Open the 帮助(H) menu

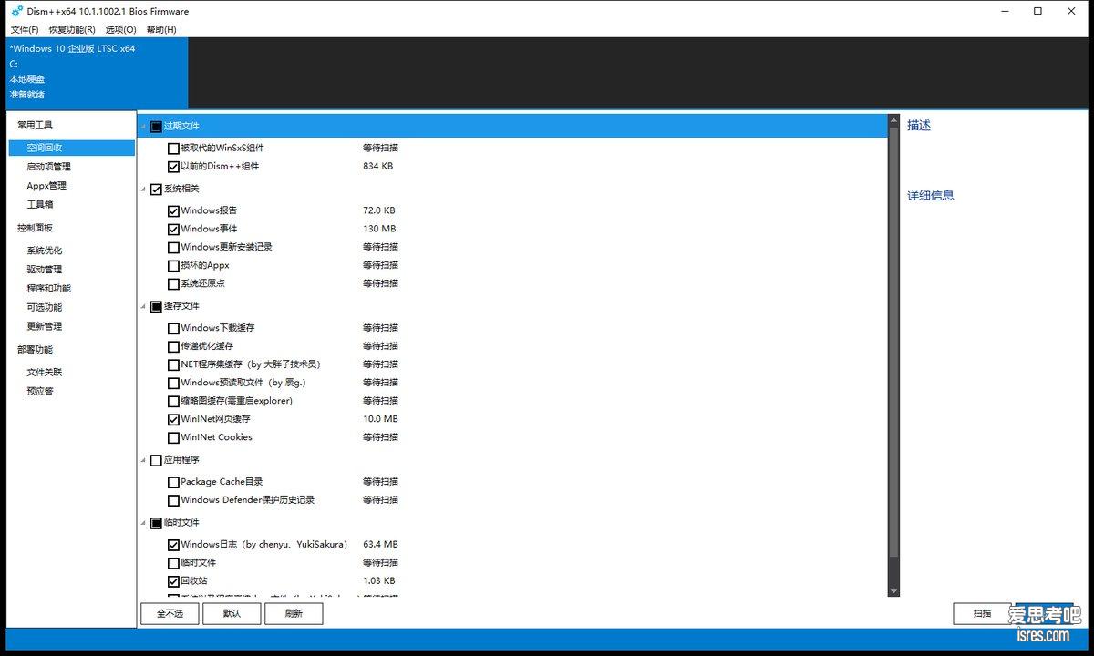(161, 29)
